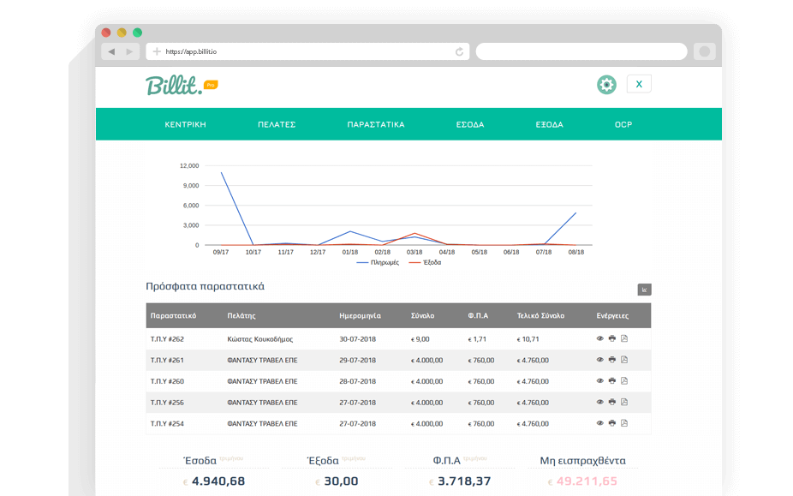Select the ΕΣΟΔΑ navigation tab

pos(470,123)
